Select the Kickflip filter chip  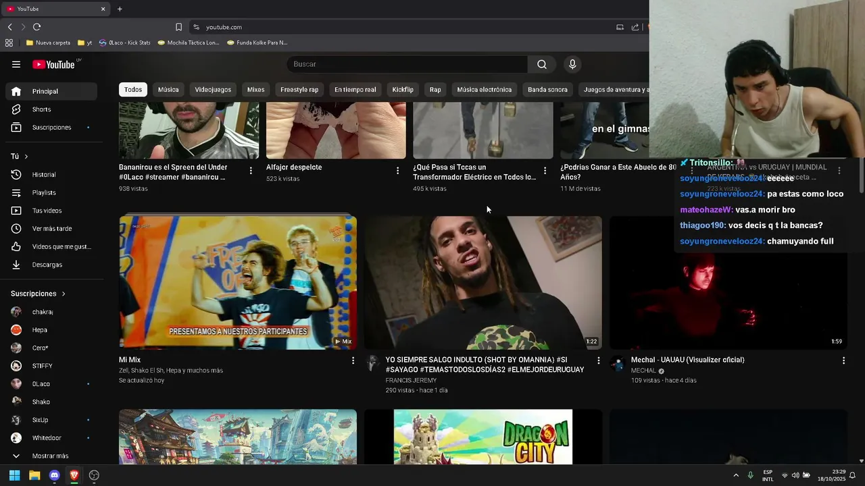click(403, 90)
